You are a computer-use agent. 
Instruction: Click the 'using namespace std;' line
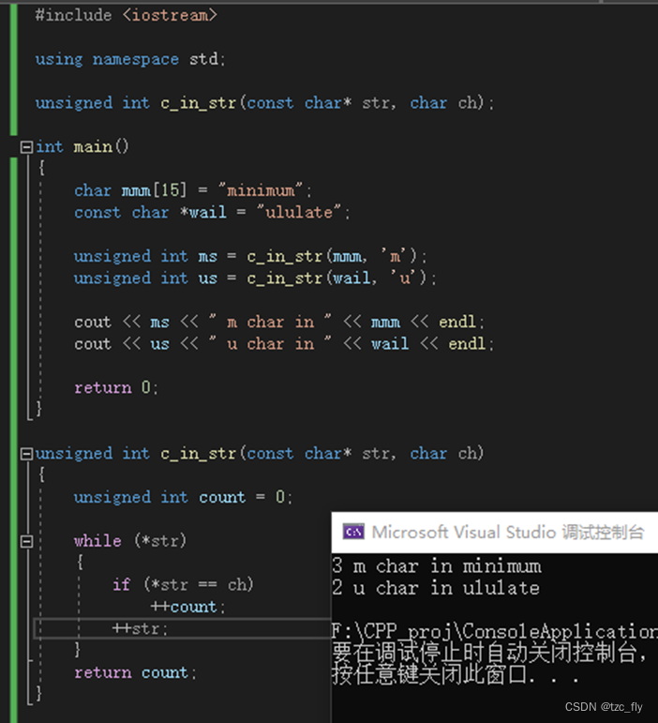130,59
